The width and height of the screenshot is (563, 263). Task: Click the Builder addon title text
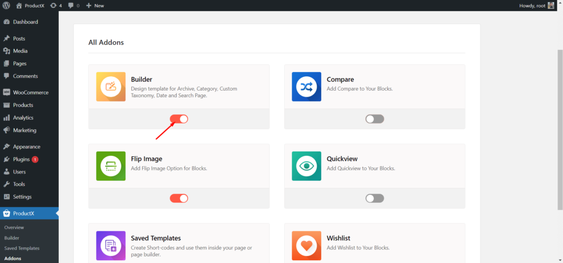141,79
